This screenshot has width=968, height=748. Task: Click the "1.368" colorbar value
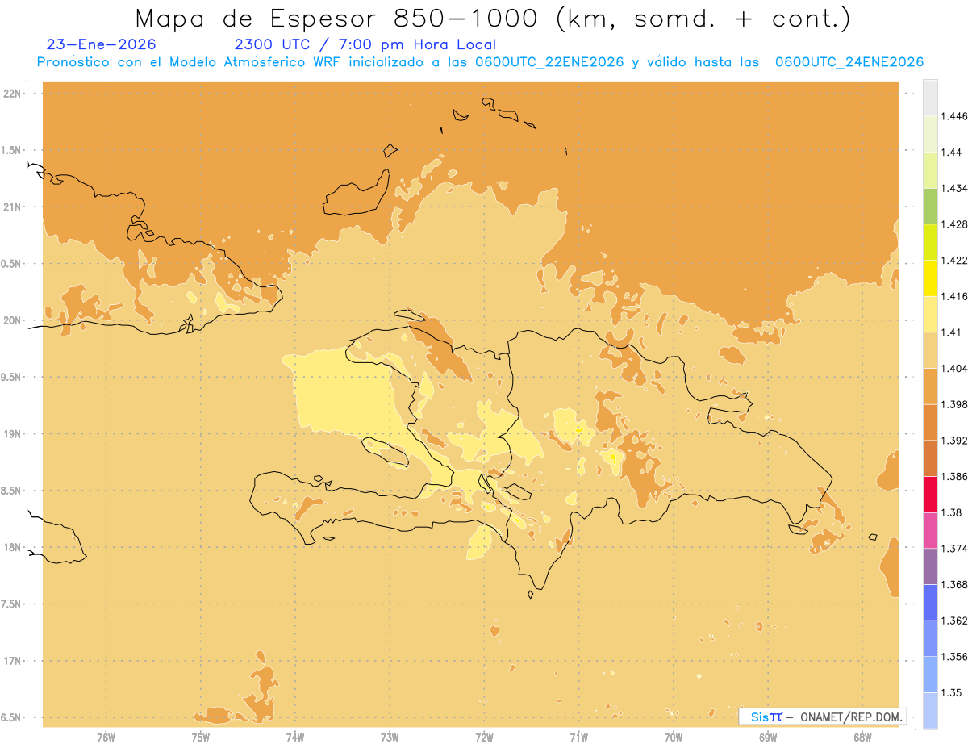(954, 584)
